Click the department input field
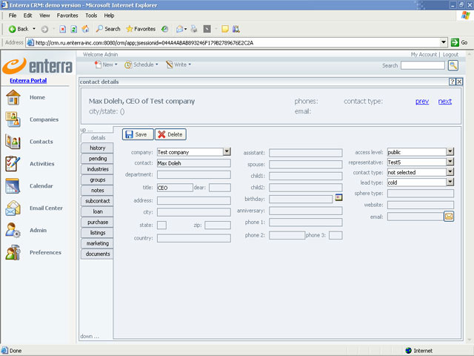474x356 pixels. [x=194, y=175]
